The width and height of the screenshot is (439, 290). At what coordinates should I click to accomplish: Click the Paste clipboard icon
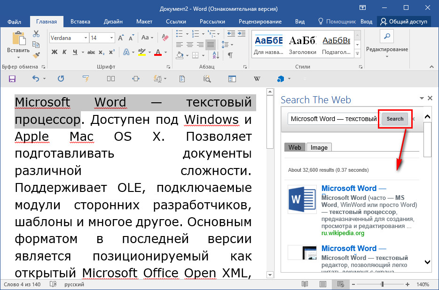[x=18, y=38]
